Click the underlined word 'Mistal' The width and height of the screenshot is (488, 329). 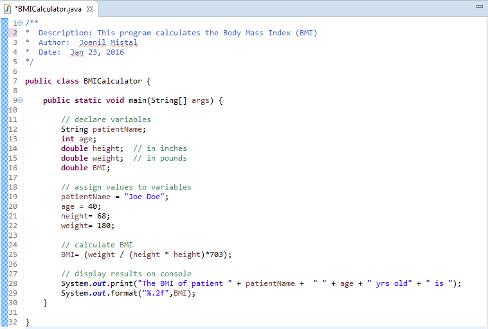coord(124,42)
